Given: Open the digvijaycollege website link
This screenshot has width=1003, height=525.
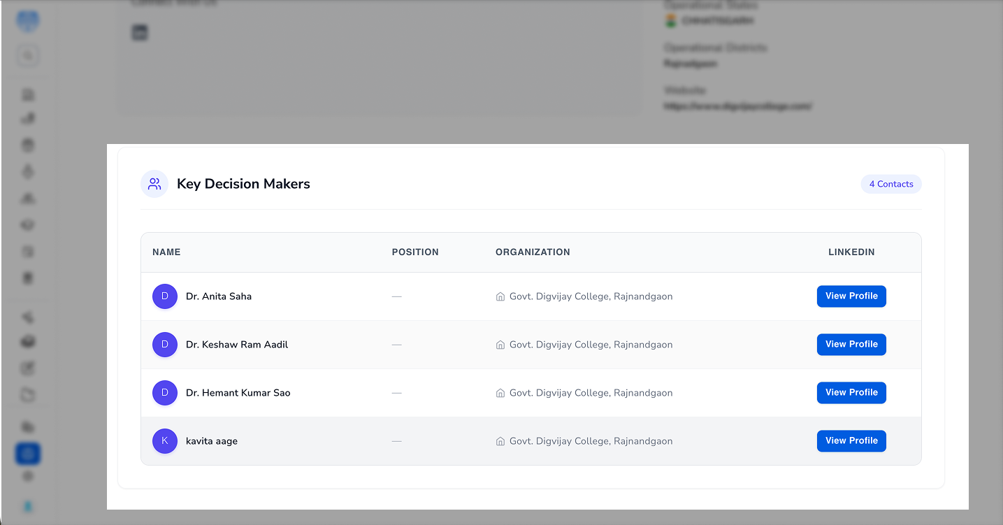Looking at the screenshot, I should (x=737, y=106).
